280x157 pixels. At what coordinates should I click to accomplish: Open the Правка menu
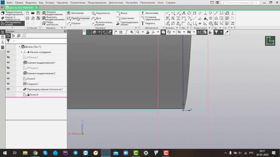(19, 3)
